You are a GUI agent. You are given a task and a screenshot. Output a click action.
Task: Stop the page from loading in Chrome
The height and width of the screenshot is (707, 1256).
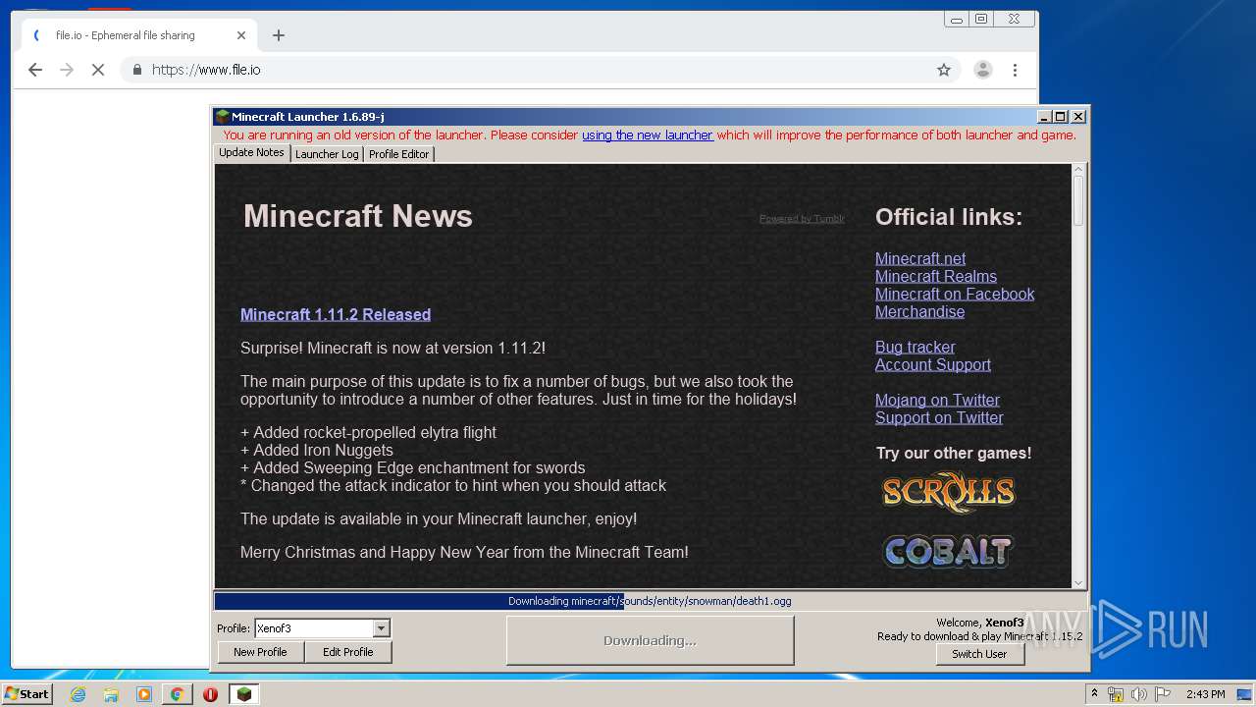click(x=98, y=70)
